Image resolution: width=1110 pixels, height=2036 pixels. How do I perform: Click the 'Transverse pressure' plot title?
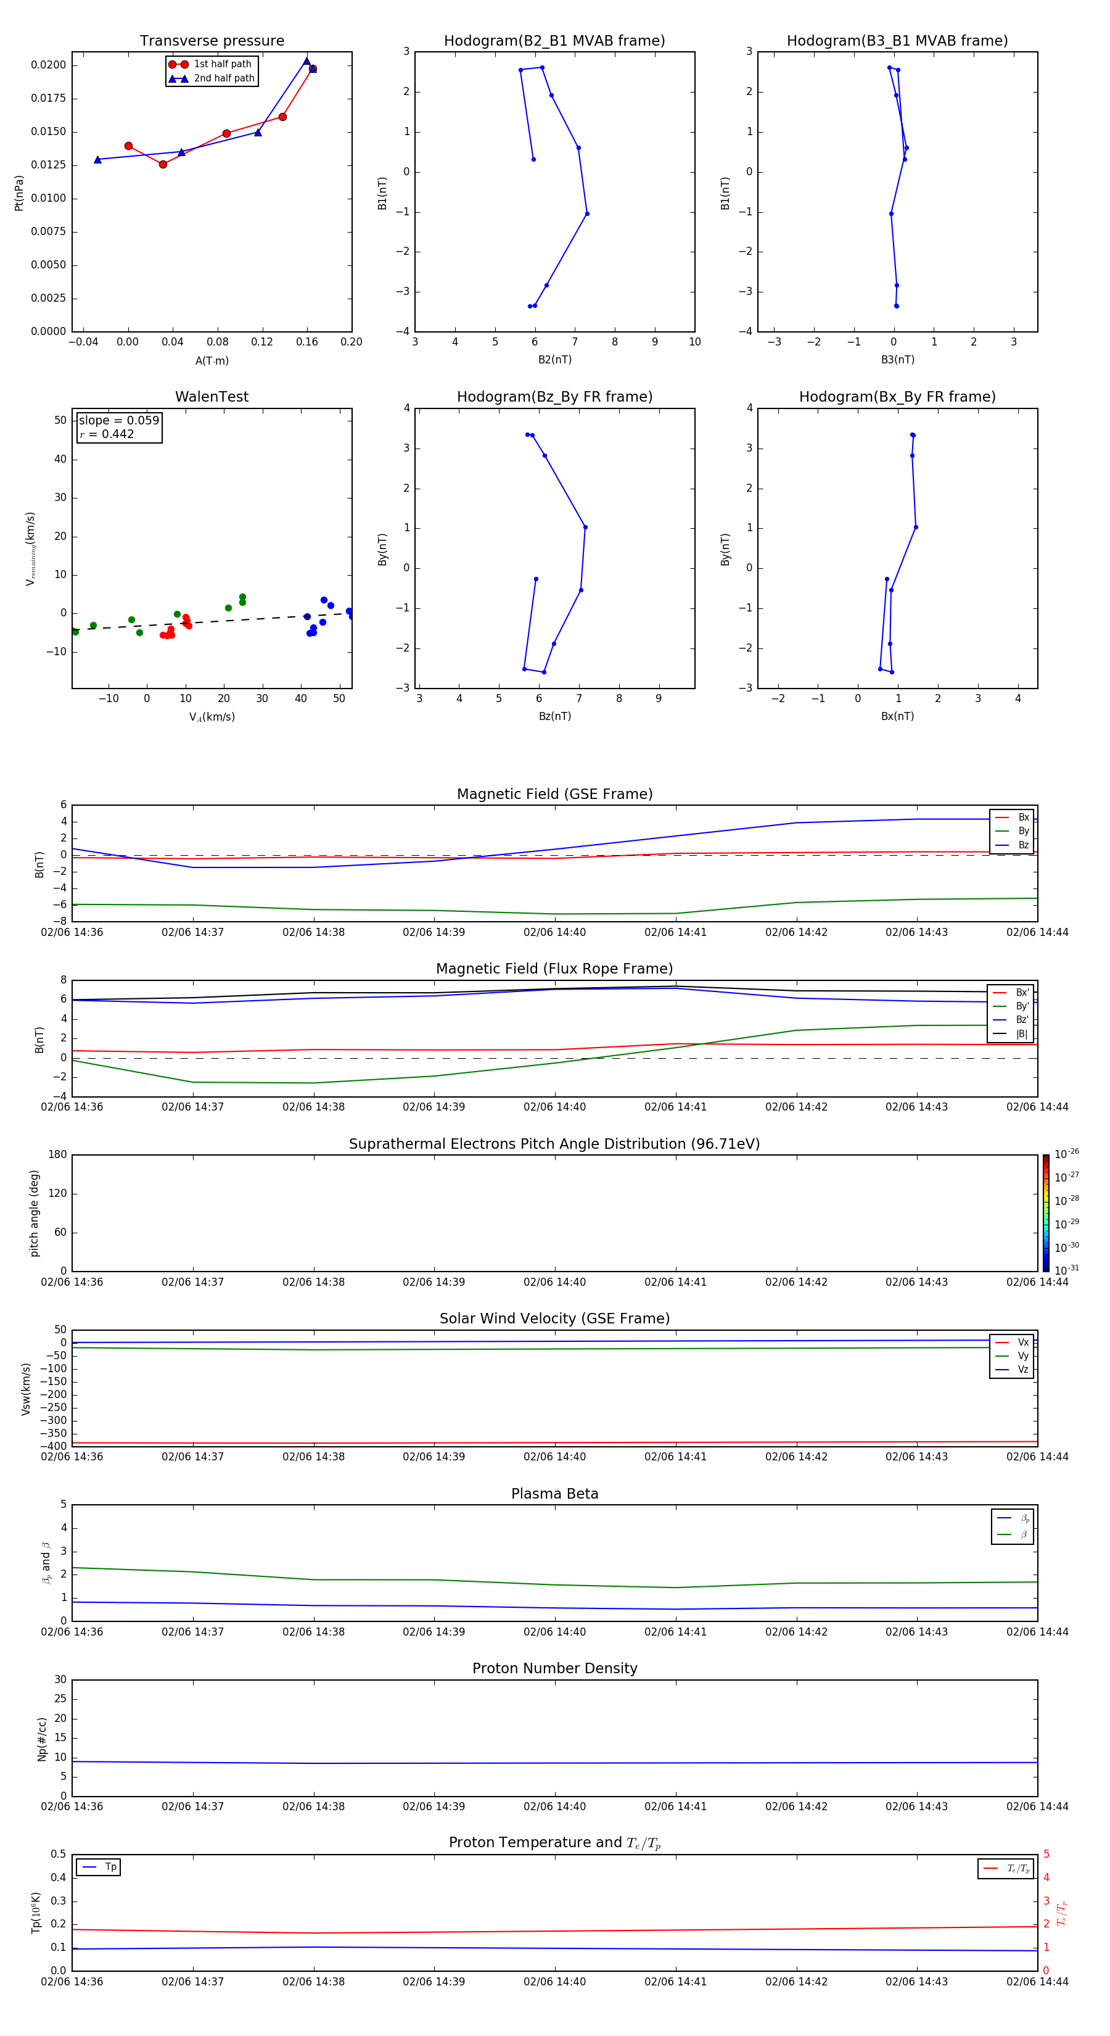pyautogui.click(x=212, y=41)
